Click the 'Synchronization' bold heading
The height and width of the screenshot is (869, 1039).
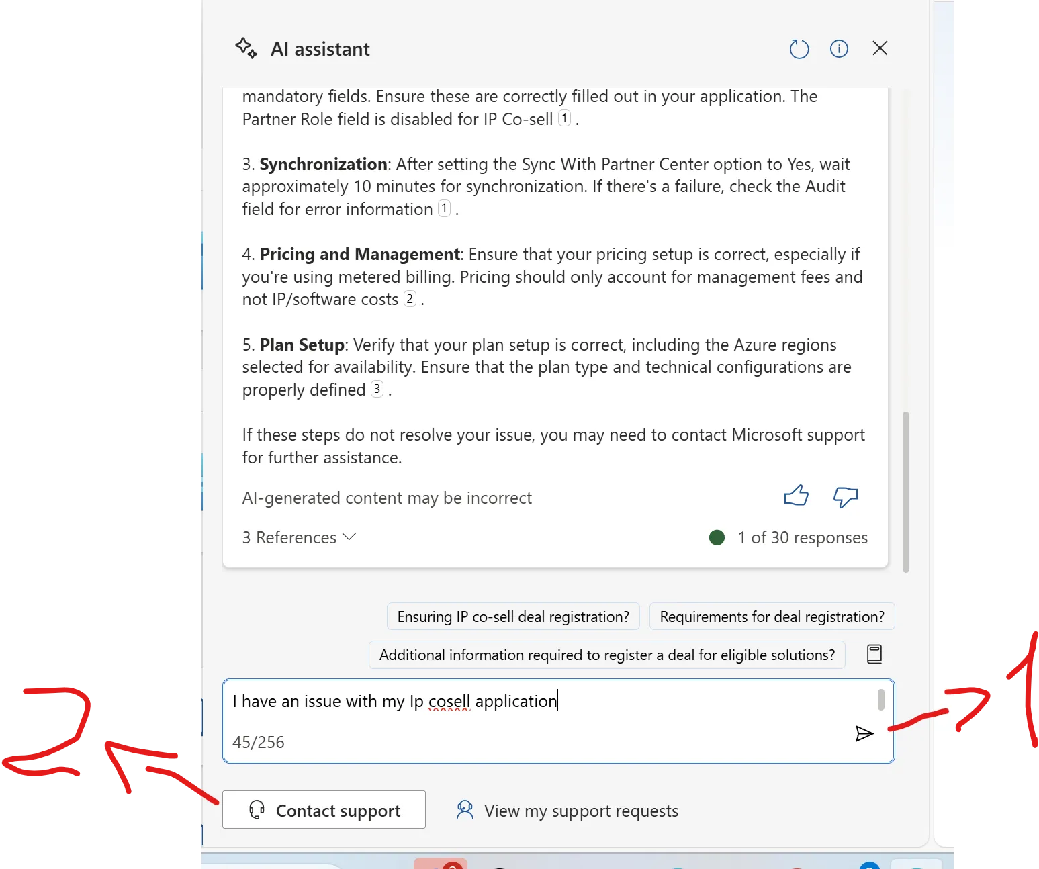[323, 164]
